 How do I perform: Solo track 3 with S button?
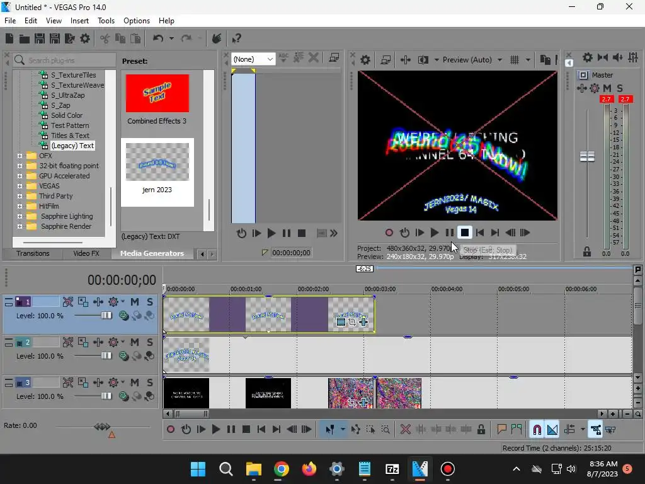click(x=150, y=383)
